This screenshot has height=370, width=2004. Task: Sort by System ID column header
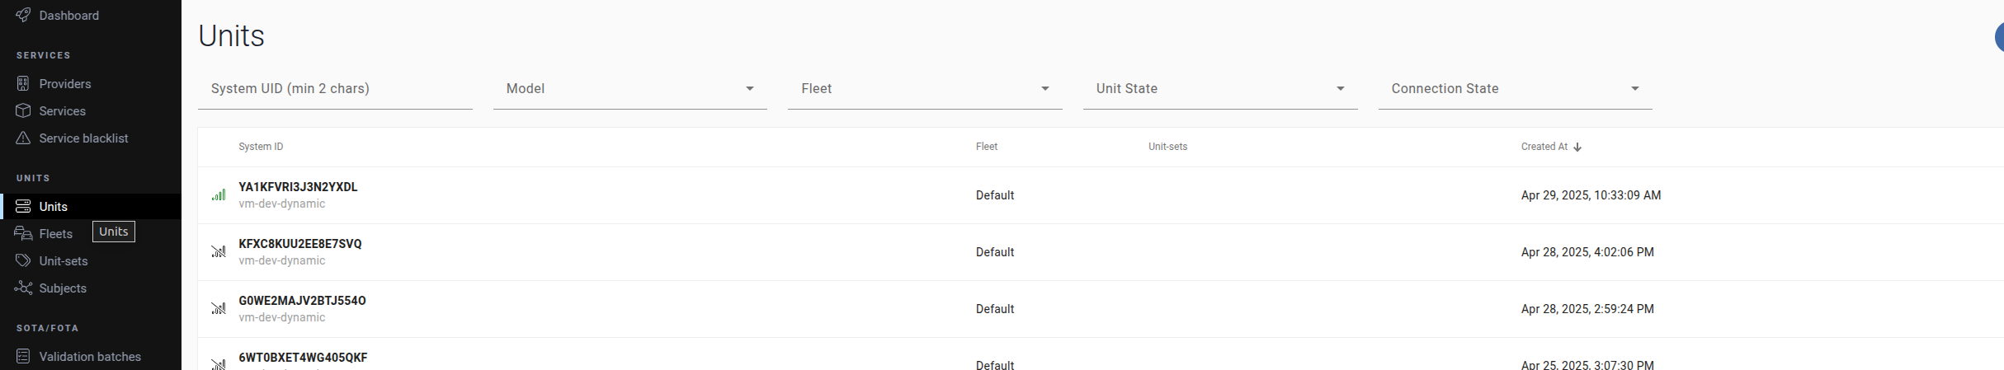pos(261,147)
